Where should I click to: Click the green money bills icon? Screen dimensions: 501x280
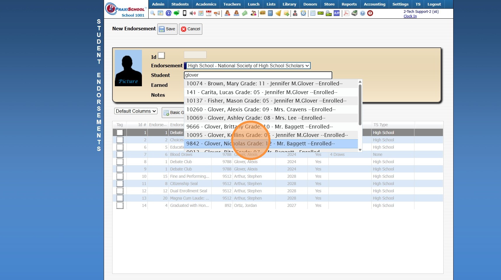click(x=245, y=13)
